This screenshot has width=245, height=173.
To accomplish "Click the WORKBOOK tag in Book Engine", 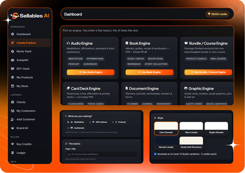I will coord(134,64).
